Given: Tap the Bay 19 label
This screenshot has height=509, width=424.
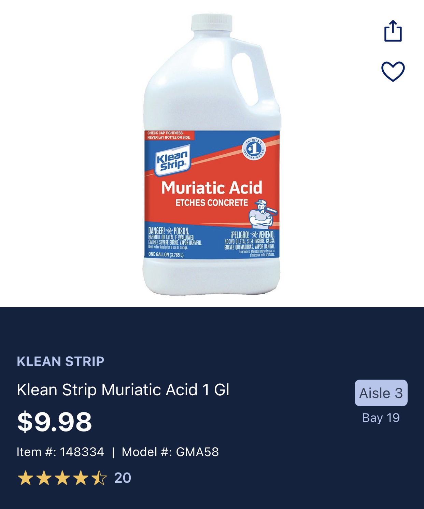Looking at the screenshot, I should click(x=381, y=418).
